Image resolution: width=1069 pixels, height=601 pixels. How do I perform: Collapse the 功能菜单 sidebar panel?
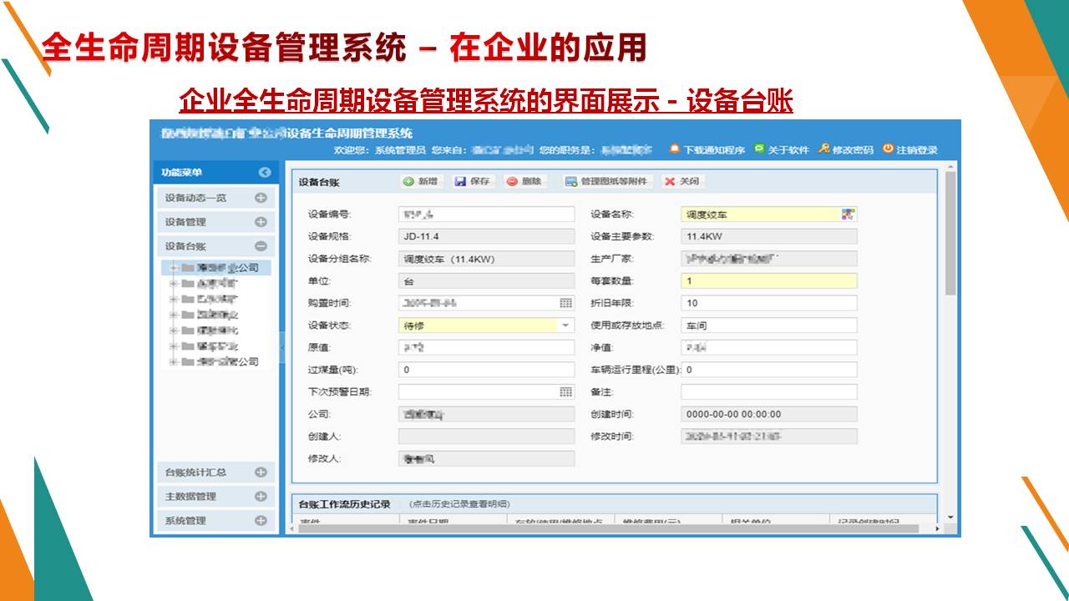click(265, 173)
